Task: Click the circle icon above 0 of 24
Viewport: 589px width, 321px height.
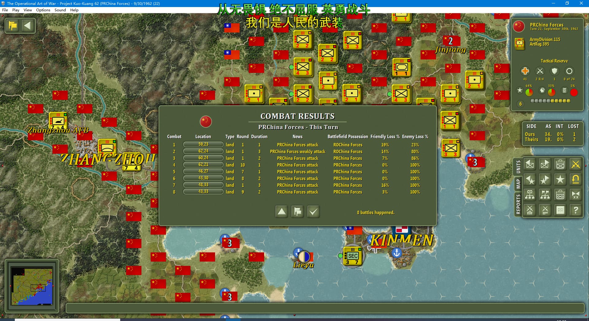Action: click(x=569, y=71)
